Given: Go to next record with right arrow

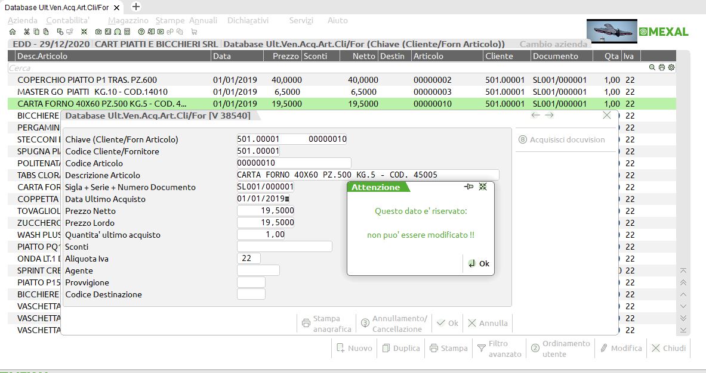Looking at the screenshot, I should 550,115.
